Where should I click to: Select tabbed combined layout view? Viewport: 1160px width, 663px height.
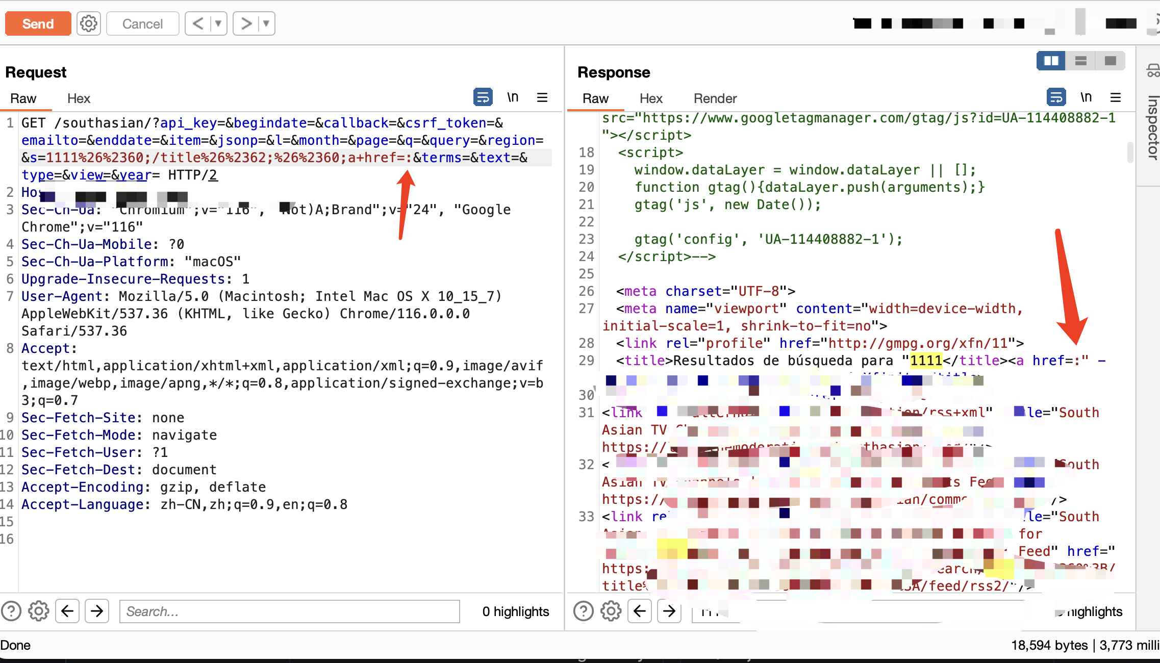coord(1110,61)
